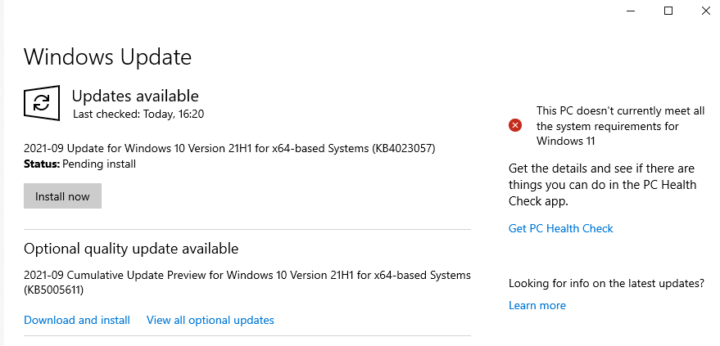Click Looking for info on latest updates text
The height and width of the screenshot is (346, 720).
tap(606, 283)
